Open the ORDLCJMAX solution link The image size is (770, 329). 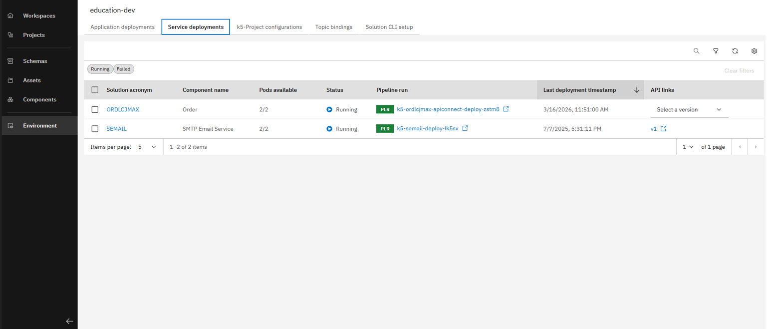click(x=123, y=109)
